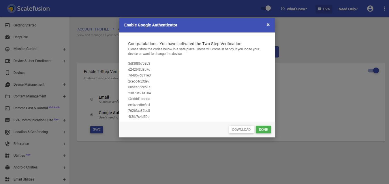Click the What's new clock icon
The height and width of the screenshot is (184, 389).
tap(283, 9)
